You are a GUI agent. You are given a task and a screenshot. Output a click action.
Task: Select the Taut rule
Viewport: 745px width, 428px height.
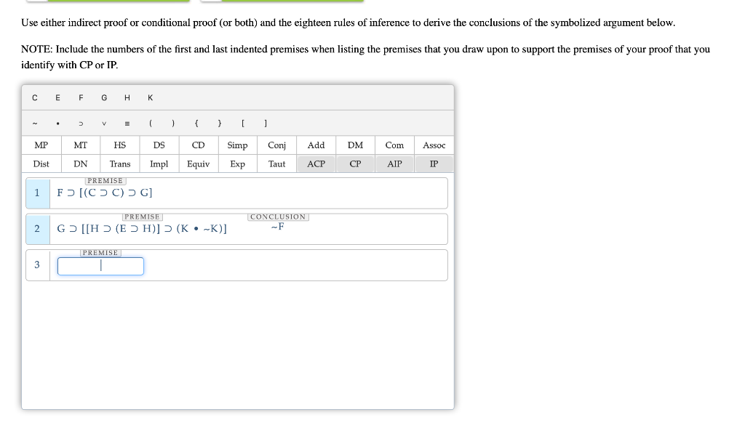[x=276, y=163]
